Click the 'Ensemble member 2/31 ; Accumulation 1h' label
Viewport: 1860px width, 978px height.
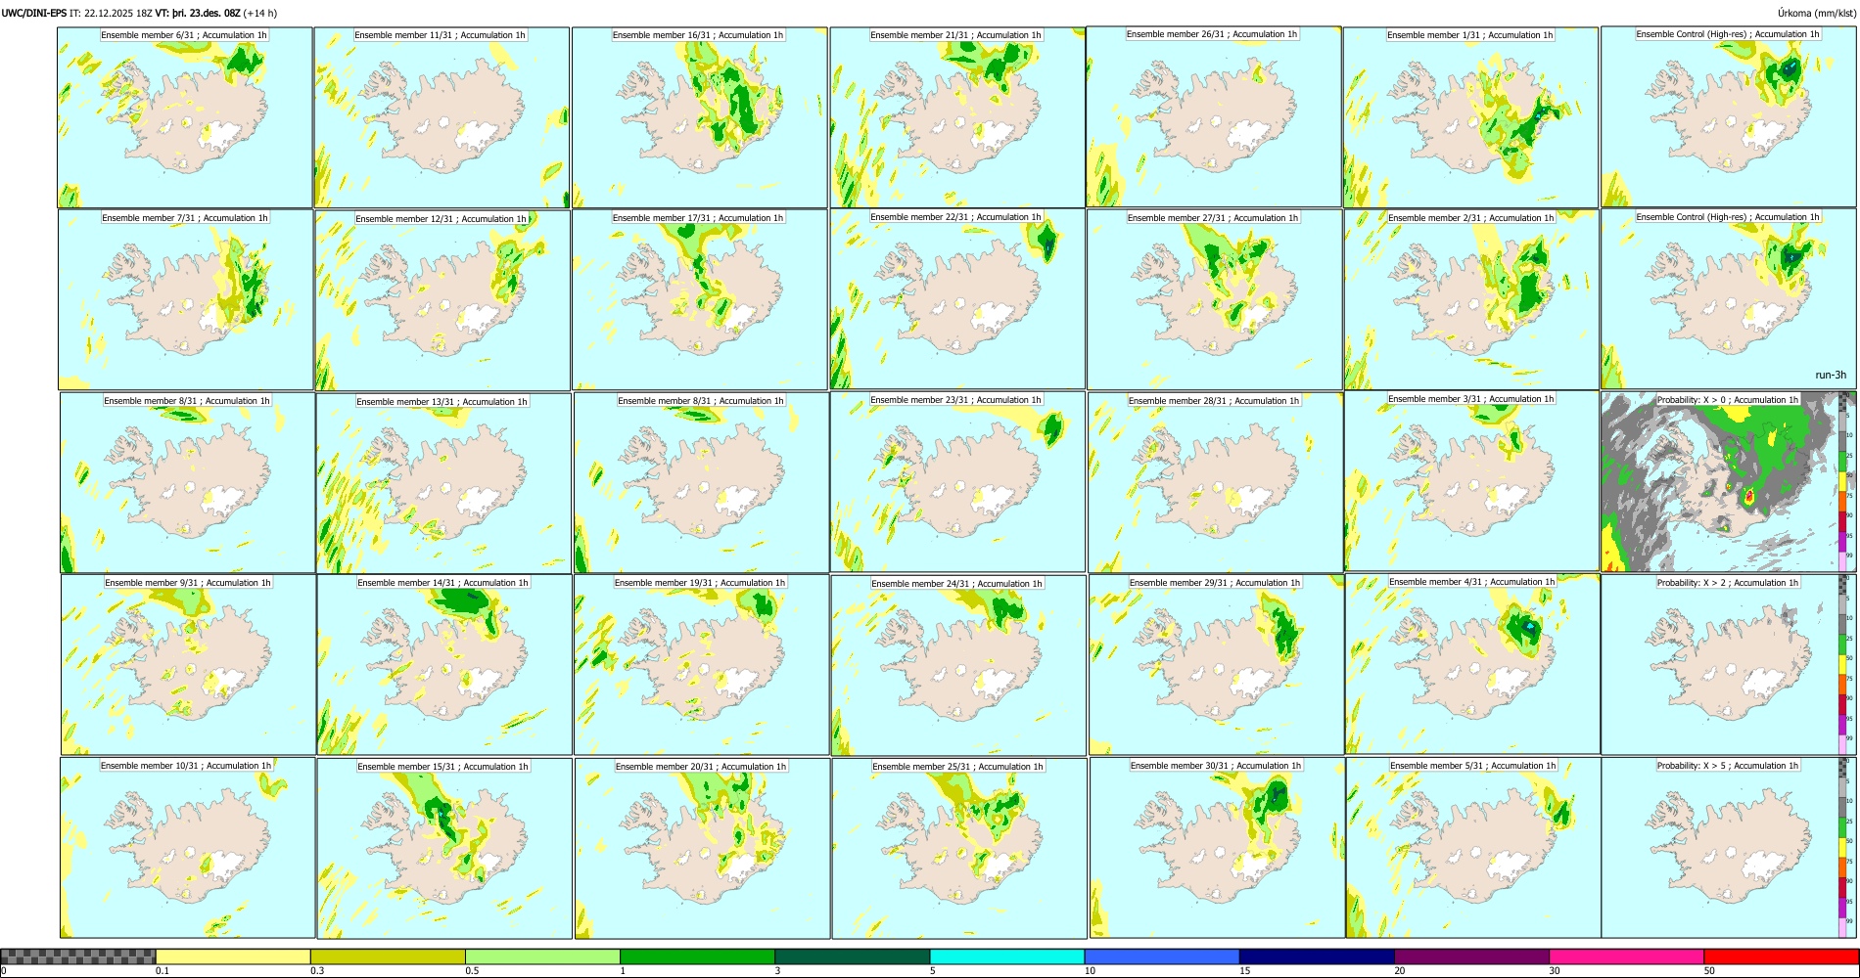point(1470,218)
